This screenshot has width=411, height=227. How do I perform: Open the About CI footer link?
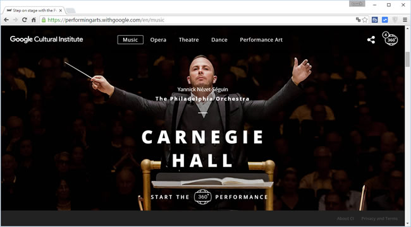coord(345,218)
